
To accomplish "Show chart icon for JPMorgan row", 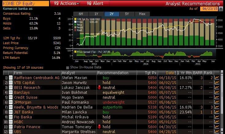I will point(217,102).
